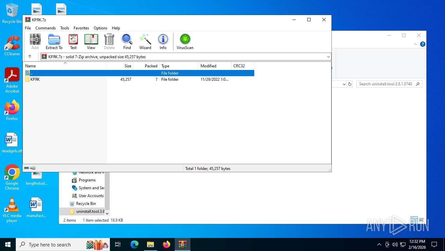Open the manufact... Word document on desktop
The height and width of the screenshot is (251, 445).
[36, 208]
